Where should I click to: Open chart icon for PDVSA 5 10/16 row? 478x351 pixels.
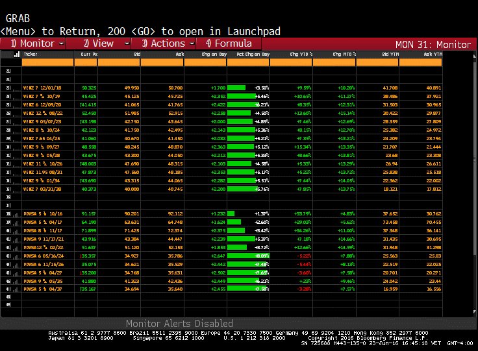[15, 214]
